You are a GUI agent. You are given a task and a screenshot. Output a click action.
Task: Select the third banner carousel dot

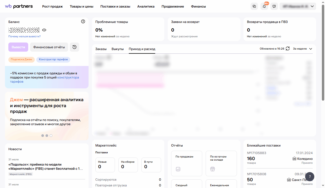coord(51,136)
